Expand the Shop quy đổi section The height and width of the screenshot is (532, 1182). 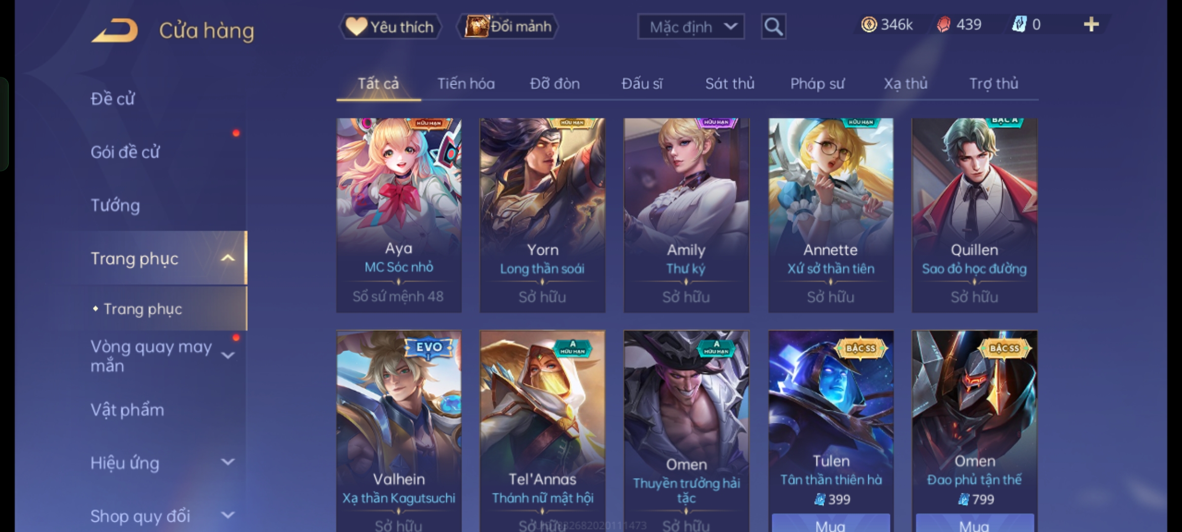pos(228,515)
